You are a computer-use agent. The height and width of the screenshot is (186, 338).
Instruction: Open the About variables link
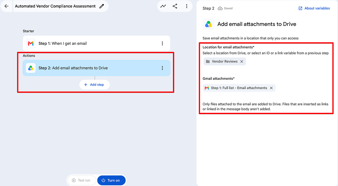click(x=317, y=8)
